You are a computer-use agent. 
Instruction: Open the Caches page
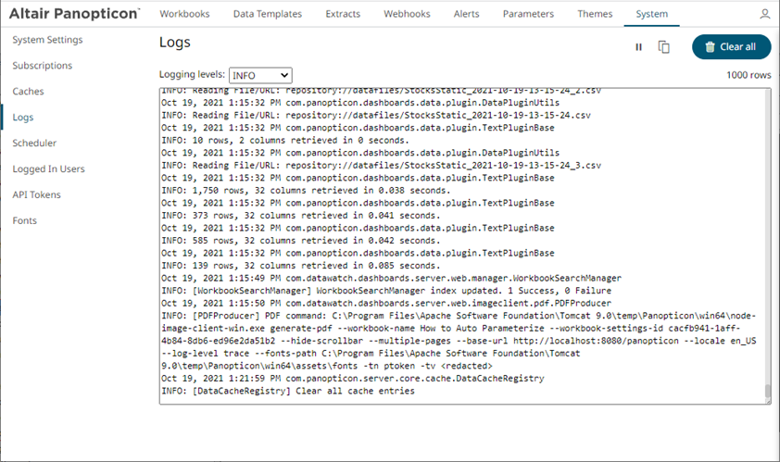(28, 92)
